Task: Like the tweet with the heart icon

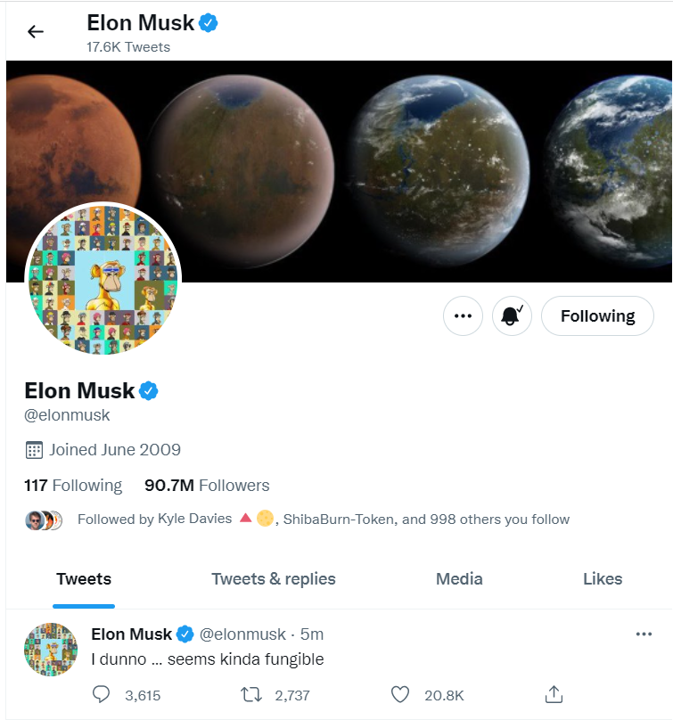Action: (400, 694)
